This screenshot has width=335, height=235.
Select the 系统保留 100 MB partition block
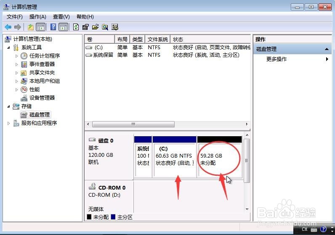coord(143,157)
